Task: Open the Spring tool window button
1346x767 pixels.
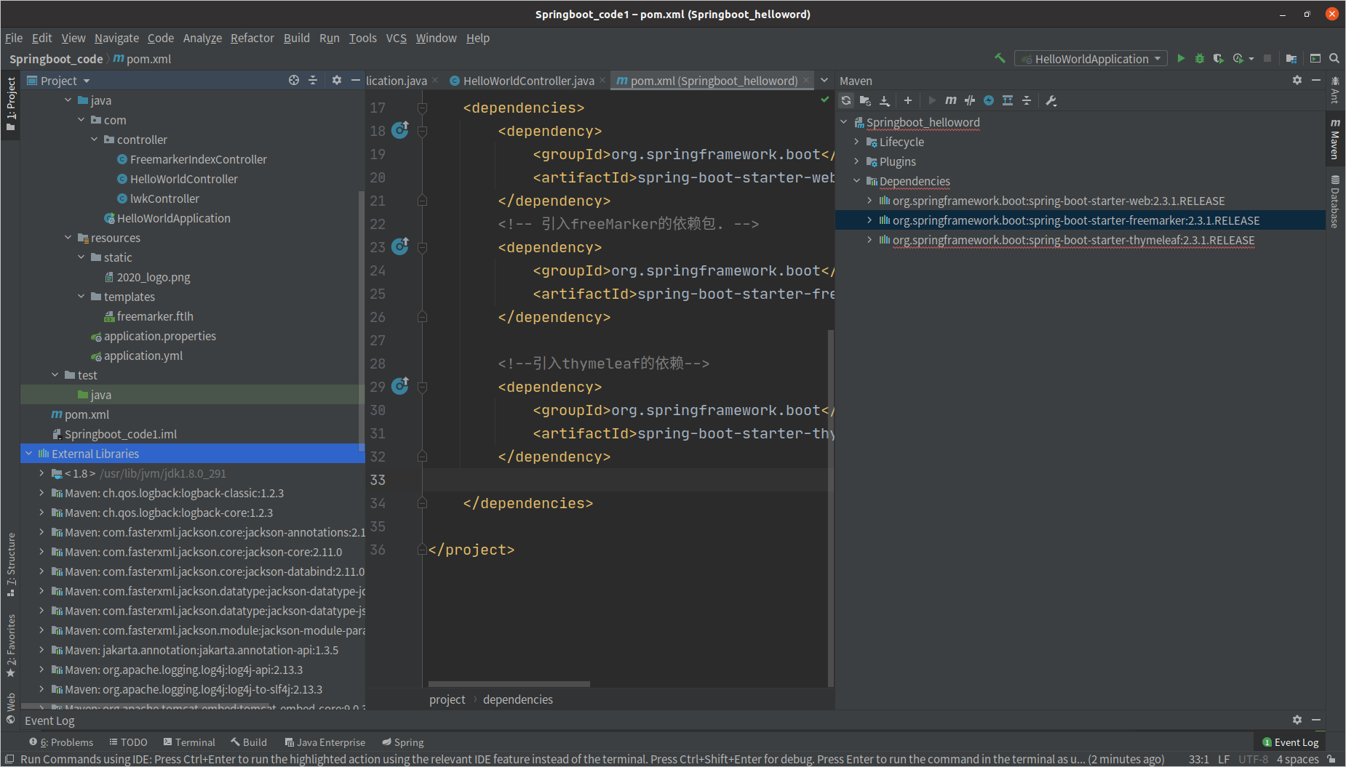Action: [x=403, y=742]
